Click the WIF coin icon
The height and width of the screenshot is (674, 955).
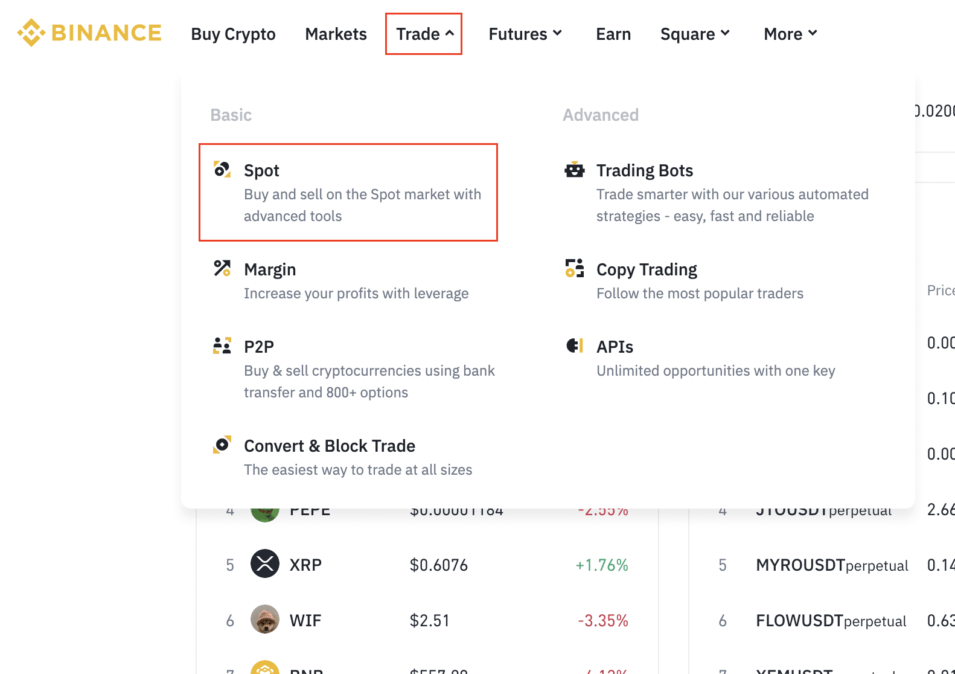pos(265,620)
